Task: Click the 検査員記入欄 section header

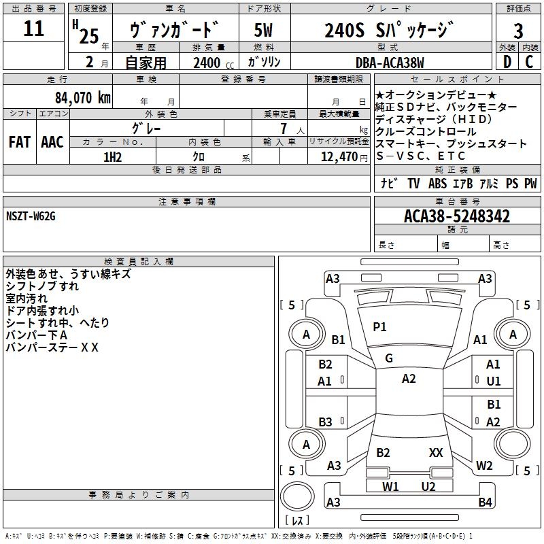Action: pyautogui.click(x=139, y=262)
